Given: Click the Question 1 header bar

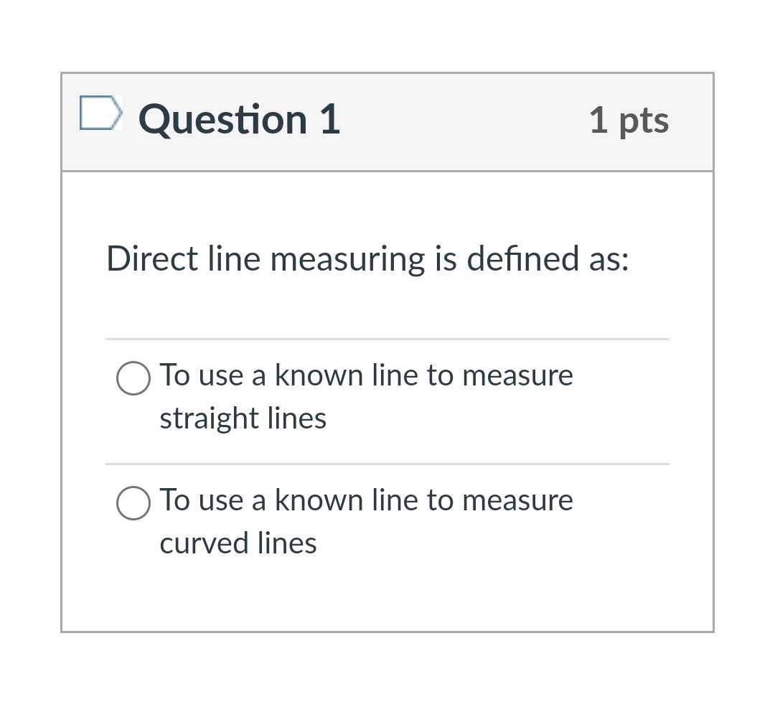Looking at the screenshot, I should coord(387,121).
